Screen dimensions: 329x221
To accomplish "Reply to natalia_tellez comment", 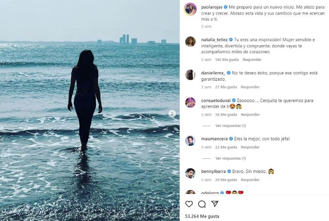I will (252, 60).
